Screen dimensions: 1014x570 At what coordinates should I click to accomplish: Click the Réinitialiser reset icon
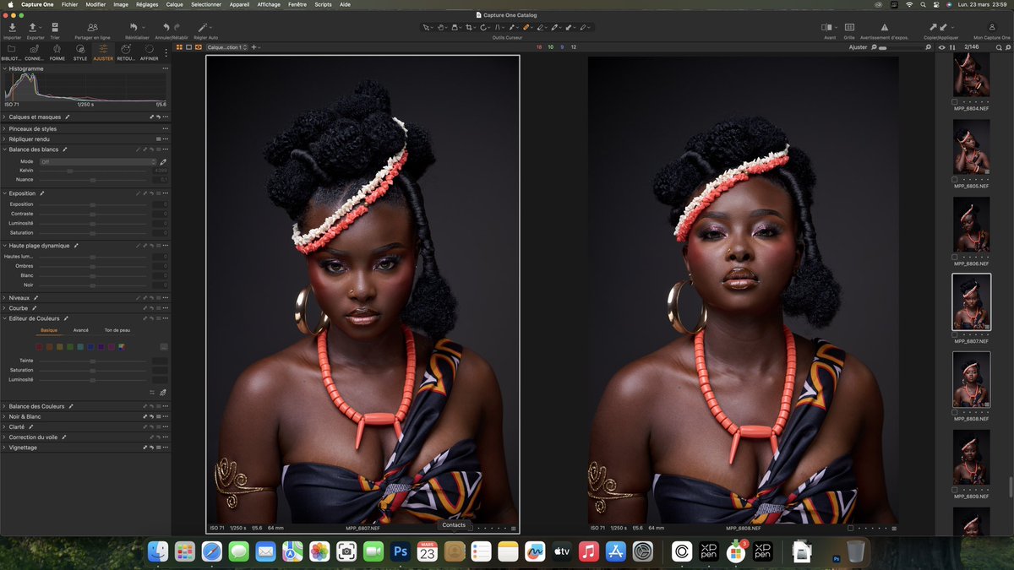pyautogui.click(x=134, y=28)
